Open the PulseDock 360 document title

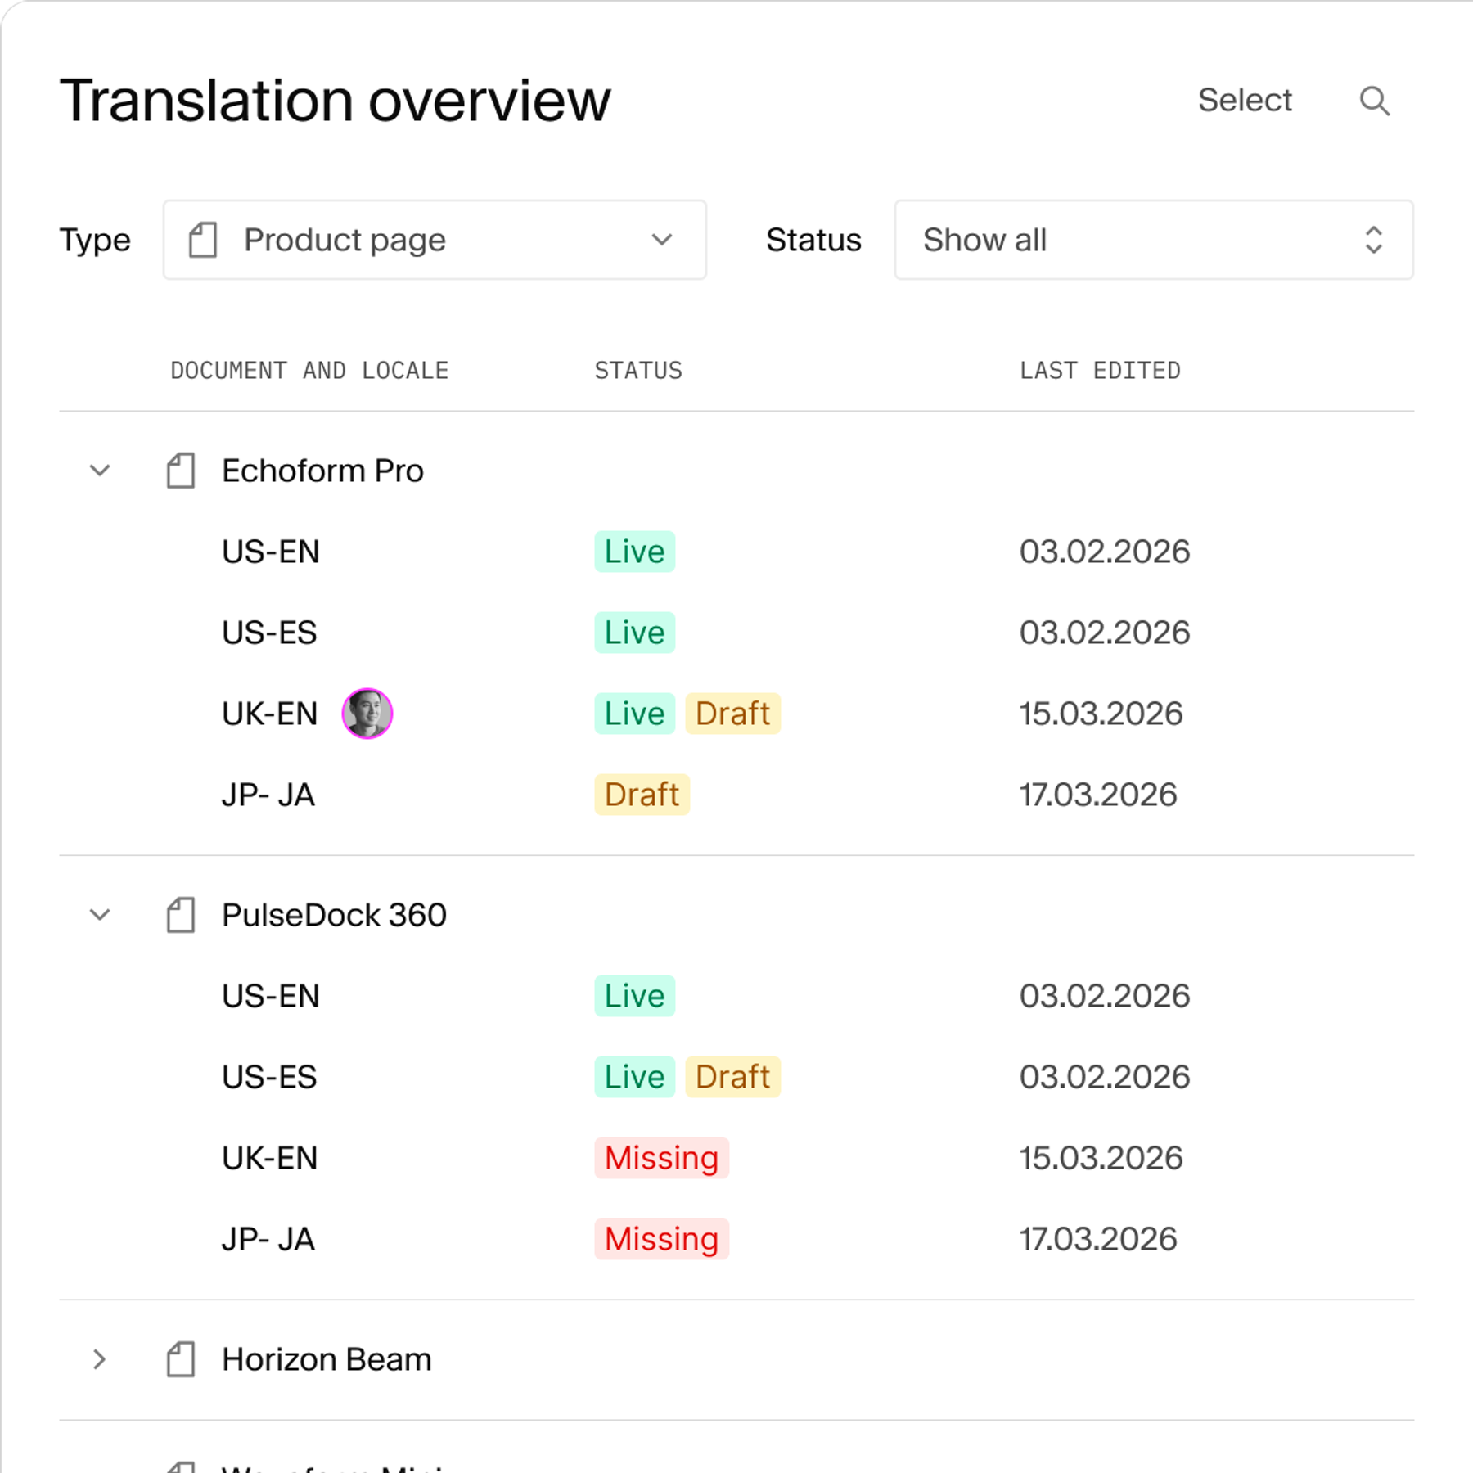[x=334, y=915]
